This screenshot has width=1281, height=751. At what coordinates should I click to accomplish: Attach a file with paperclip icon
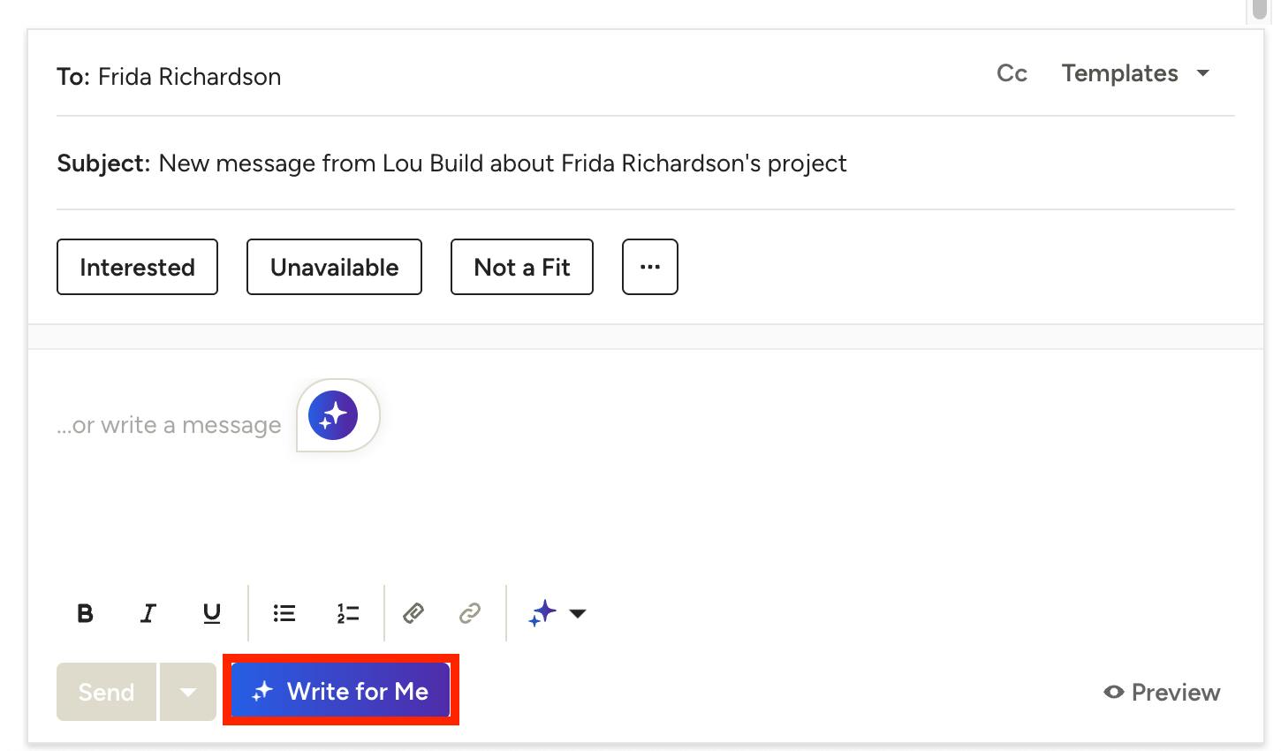pyautogui.click(x=413, y=613)
